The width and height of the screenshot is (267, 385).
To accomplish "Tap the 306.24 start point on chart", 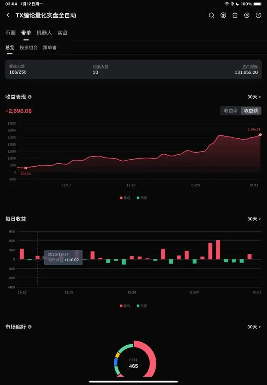I will 26,168.
